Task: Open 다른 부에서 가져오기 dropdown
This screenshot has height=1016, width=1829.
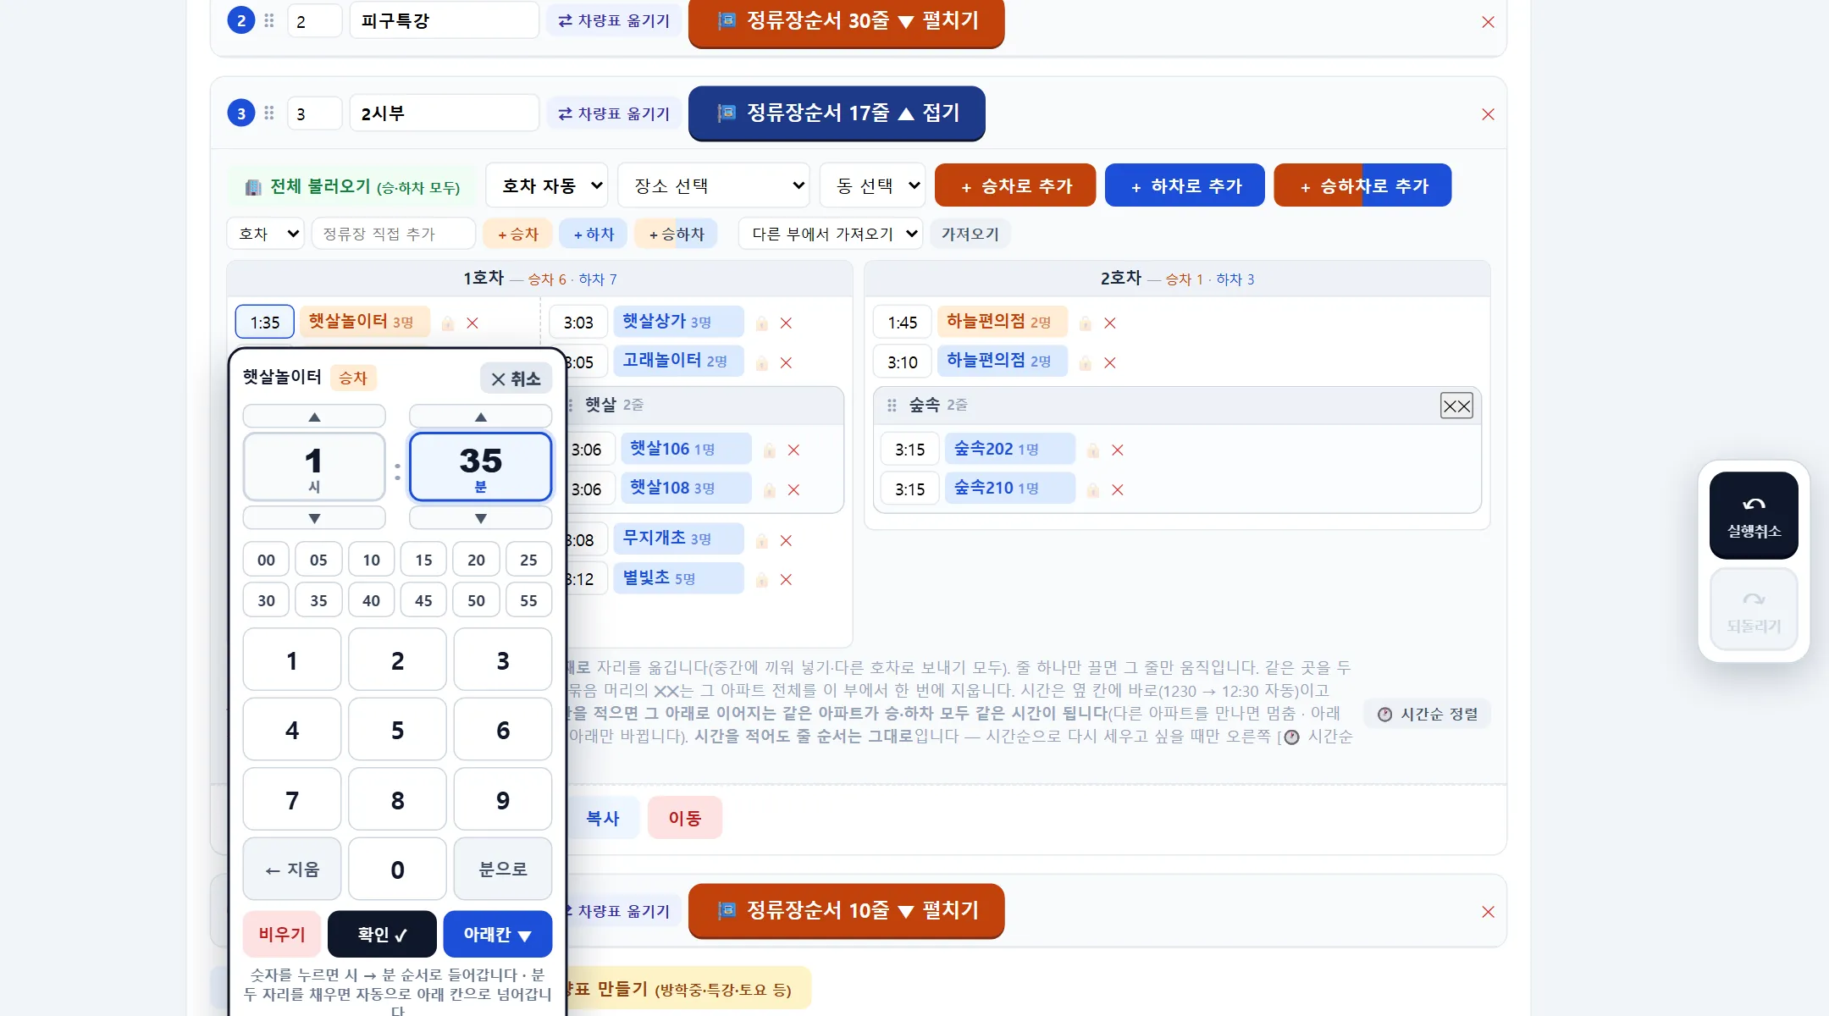Action: [831, 234]
